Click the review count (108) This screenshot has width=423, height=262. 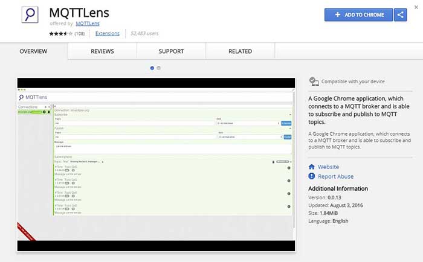point(80,33)
